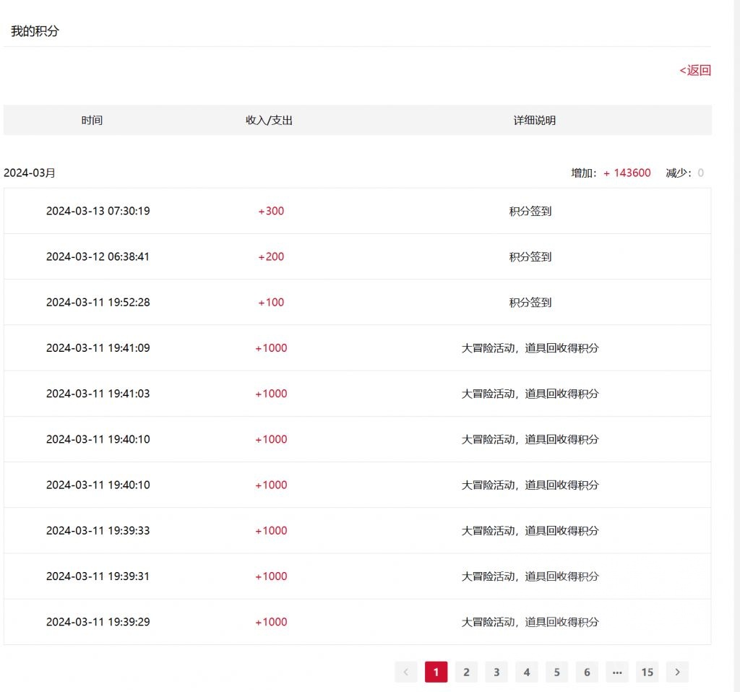Select the 2024-03-13 07:30:19 sign-in row

pyautogui.click(x=357, y=211)
